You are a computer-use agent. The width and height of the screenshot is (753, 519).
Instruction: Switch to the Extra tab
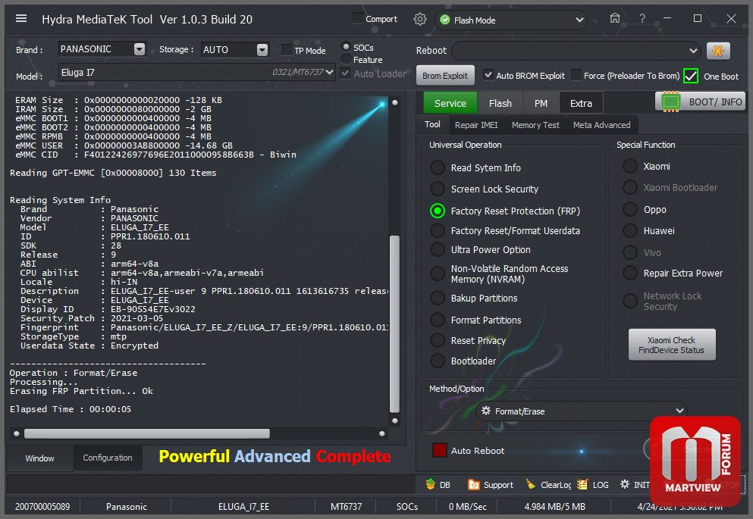coord(581,103)
